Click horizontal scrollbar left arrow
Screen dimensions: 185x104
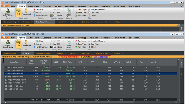click(x=5, y=102)
